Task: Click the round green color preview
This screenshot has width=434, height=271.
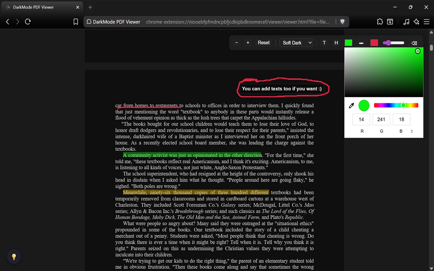Action: tap(364, 105)
